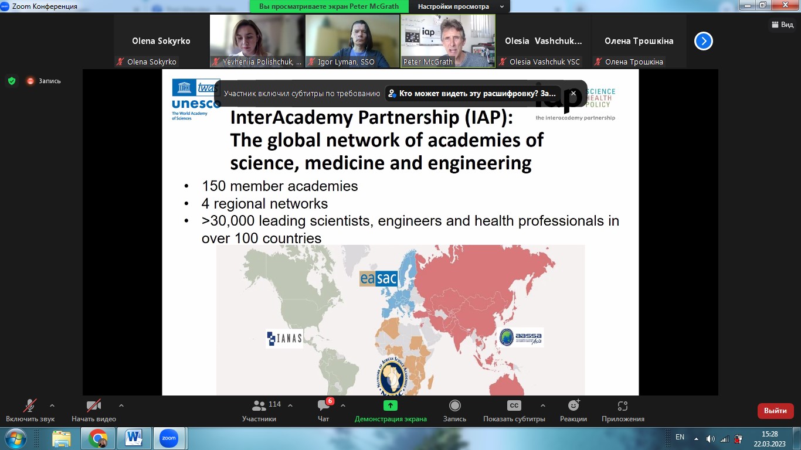
Task: Select Peter McGrath video thumbnail
Action: point(448,41)
